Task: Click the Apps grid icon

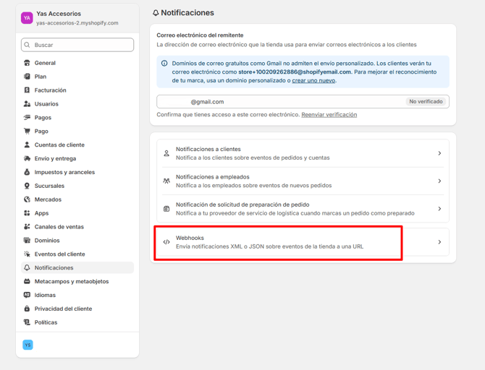Action: point(27,213)
